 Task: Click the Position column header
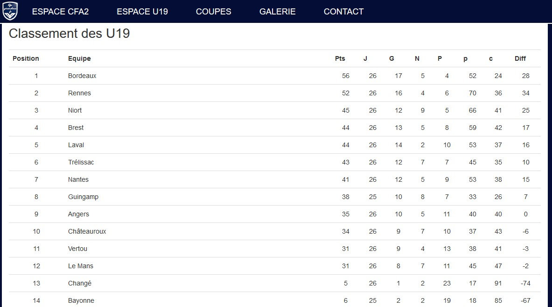(x=26, y=58)
